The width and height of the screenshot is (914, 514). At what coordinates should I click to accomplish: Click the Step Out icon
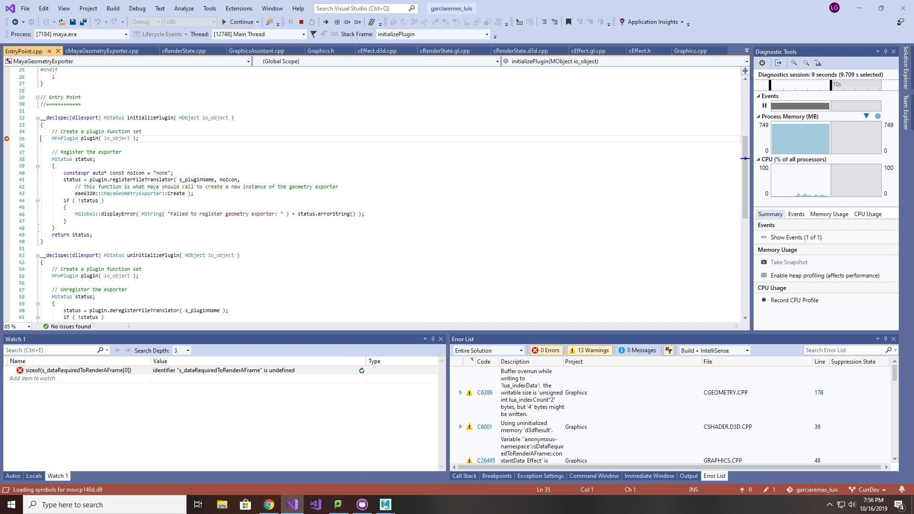coord(358,22)
